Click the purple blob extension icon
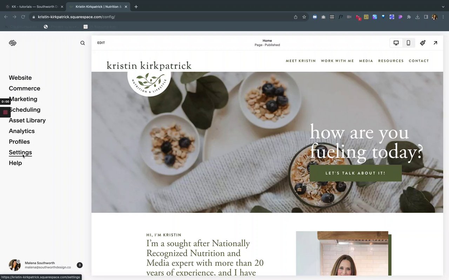The image size is (449, 280). [x=400, y=17]
